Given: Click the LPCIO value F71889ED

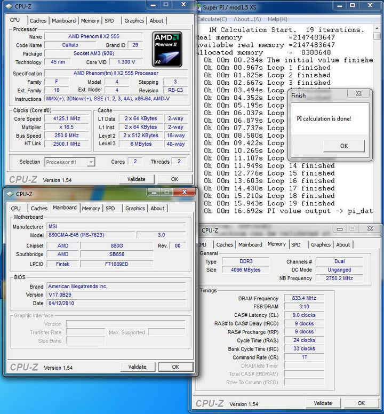Looking at the screenshot, I should 117,264.
